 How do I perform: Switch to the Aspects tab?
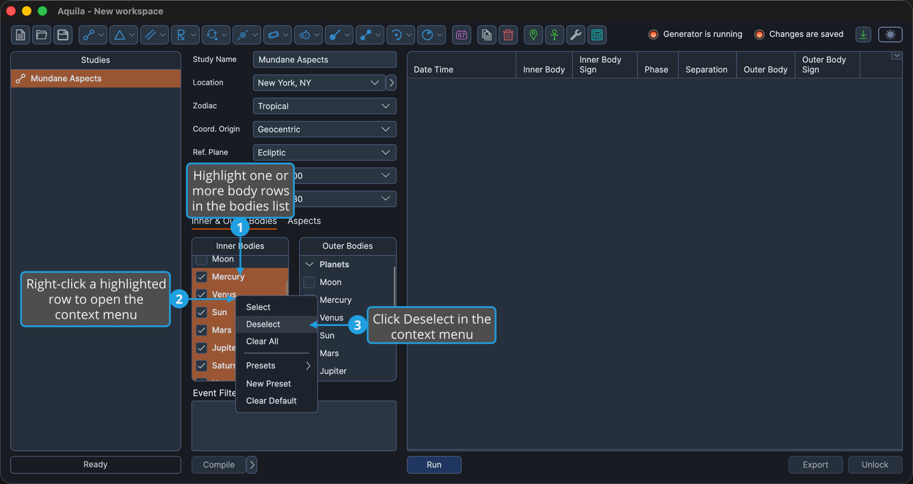[x=304, y=221]
